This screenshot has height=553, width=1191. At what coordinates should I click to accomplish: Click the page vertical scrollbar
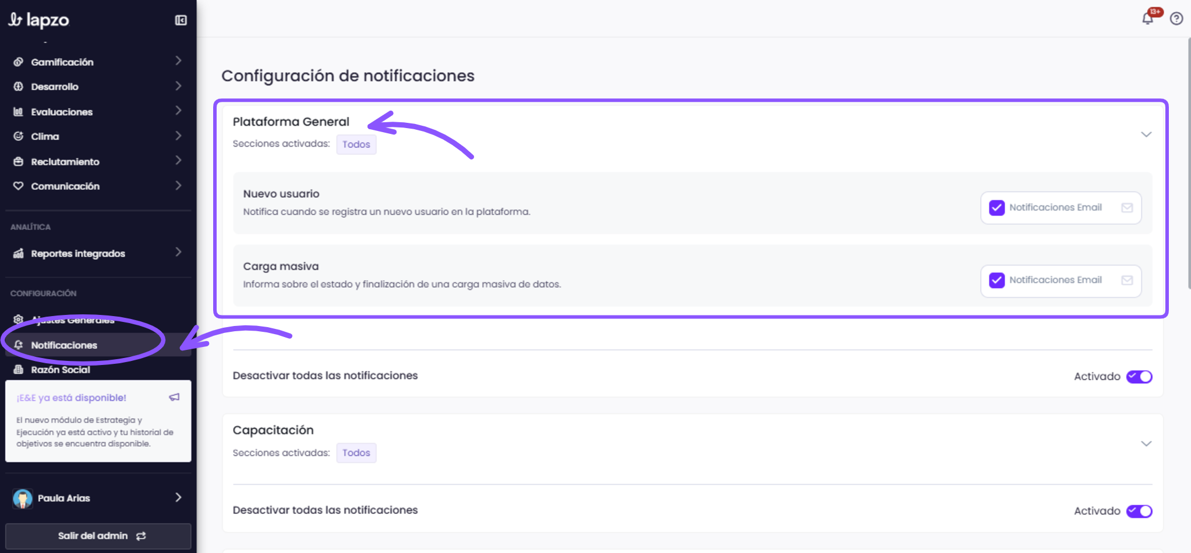pos(1188,163)
